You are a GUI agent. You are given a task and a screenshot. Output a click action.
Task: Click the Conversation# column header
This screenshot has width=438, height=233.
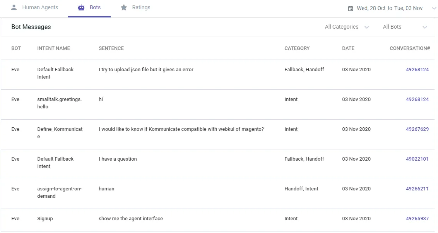(409, 48)
